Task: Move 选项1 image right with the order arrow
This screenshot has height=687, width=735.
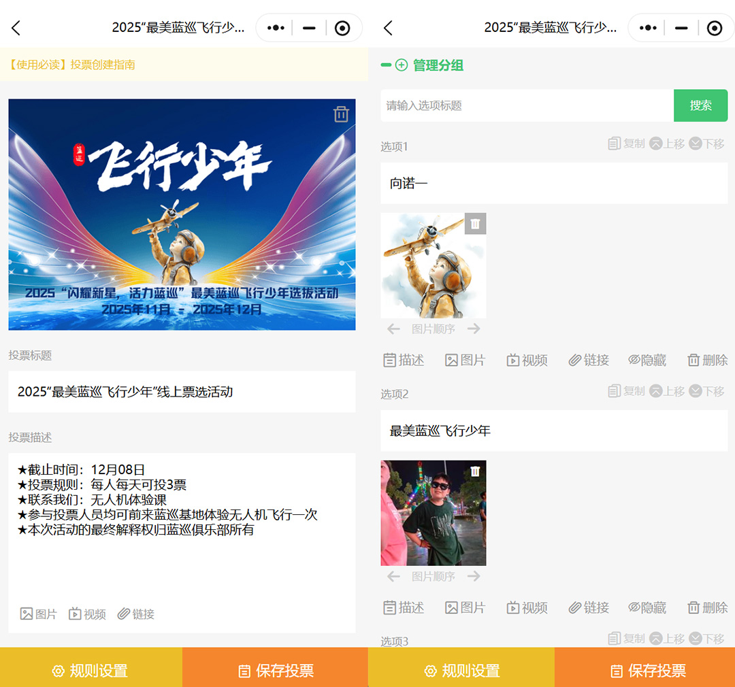Action: tap(474, 329)
